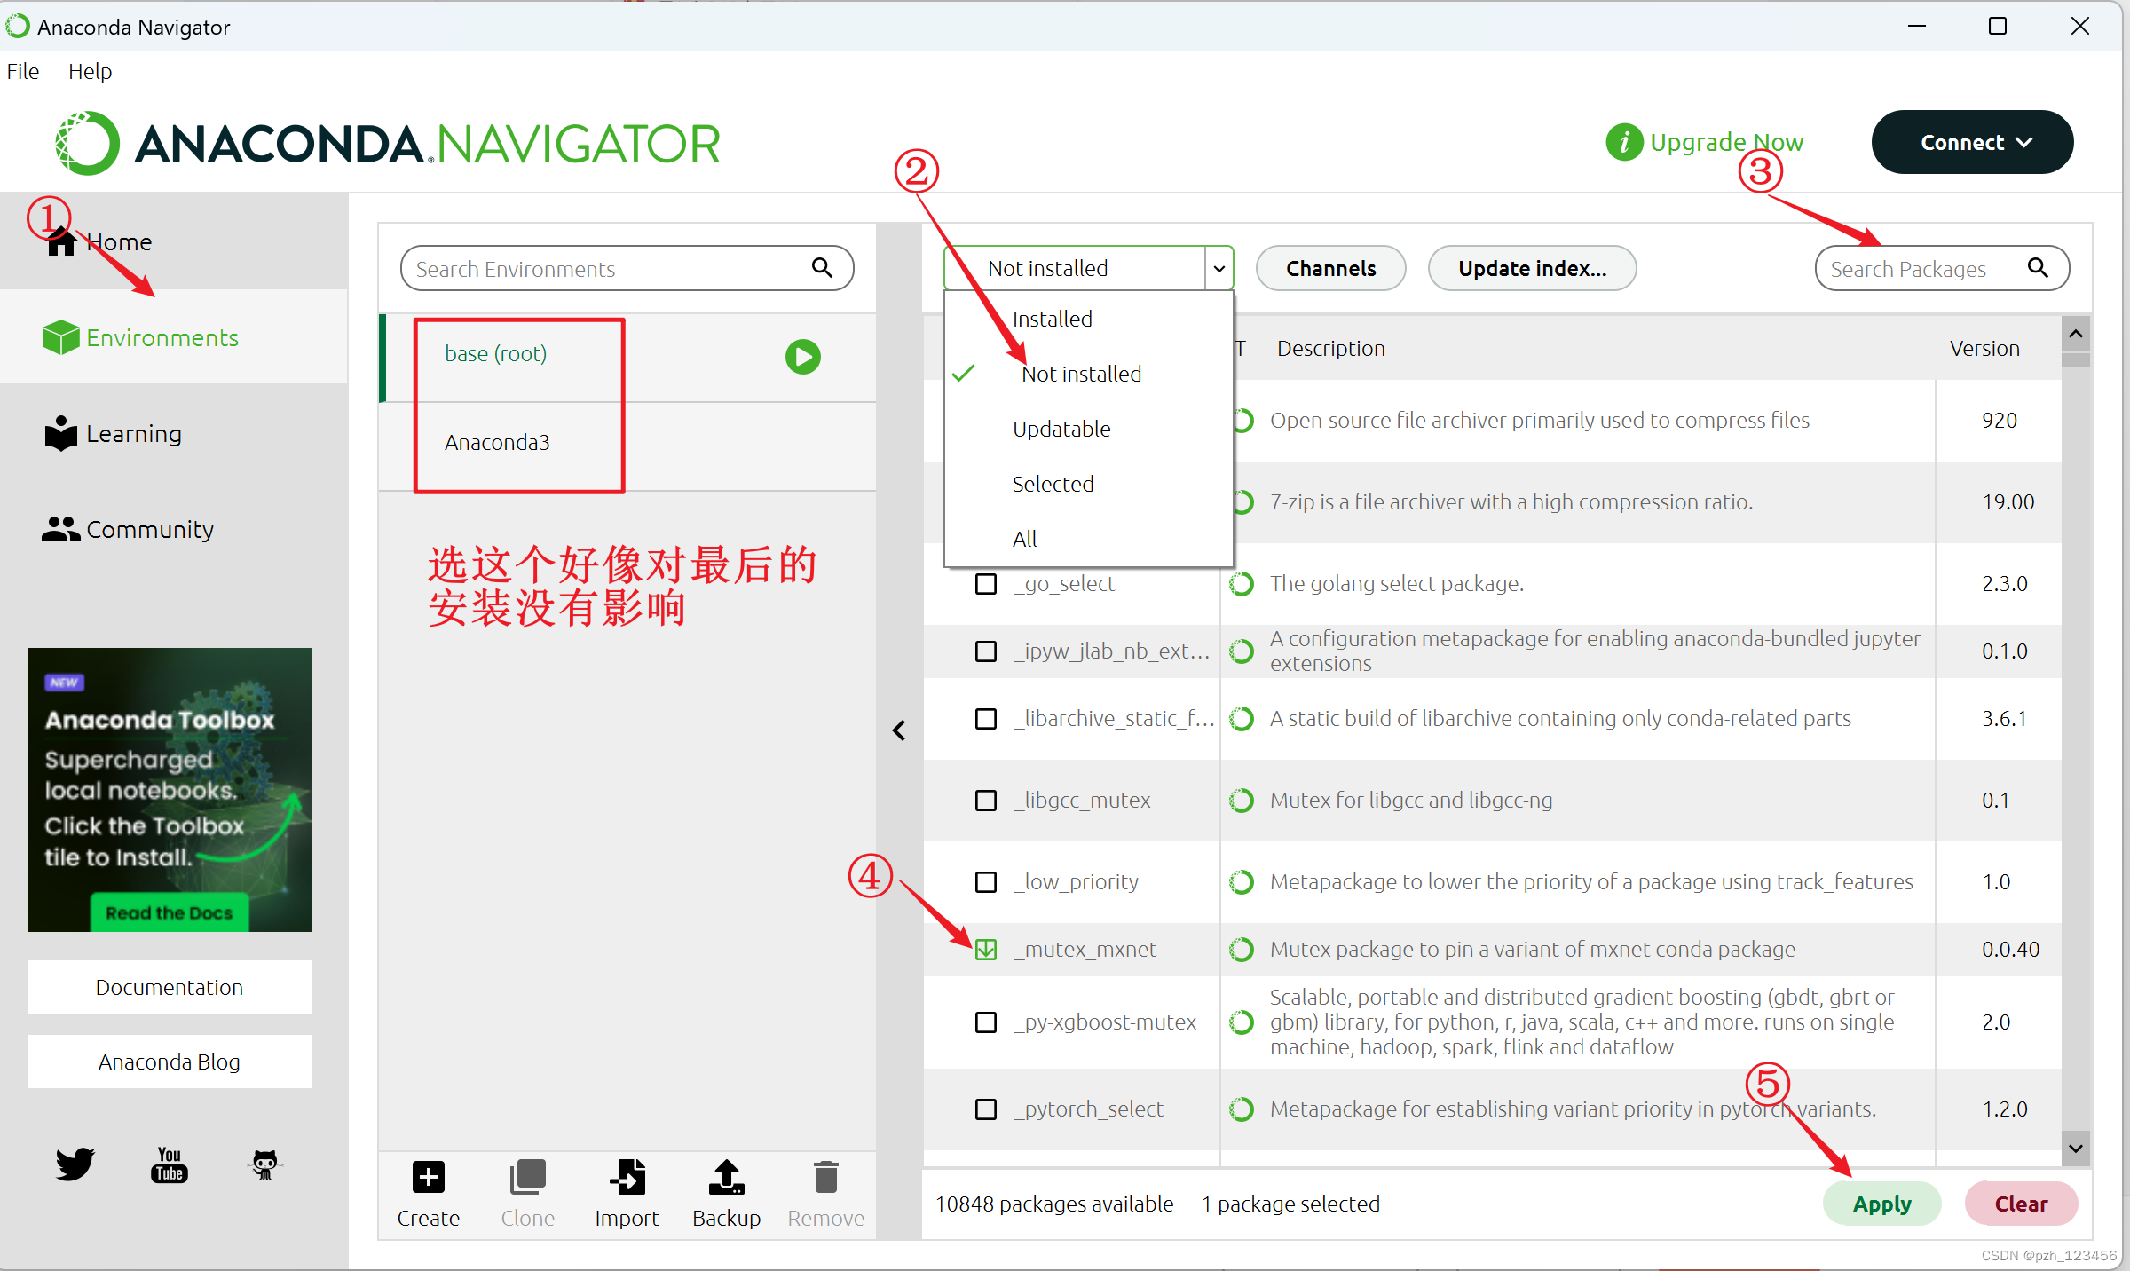Click the package list scroll down arrow
2130x1271 pixels.
click(2075, 1149)
